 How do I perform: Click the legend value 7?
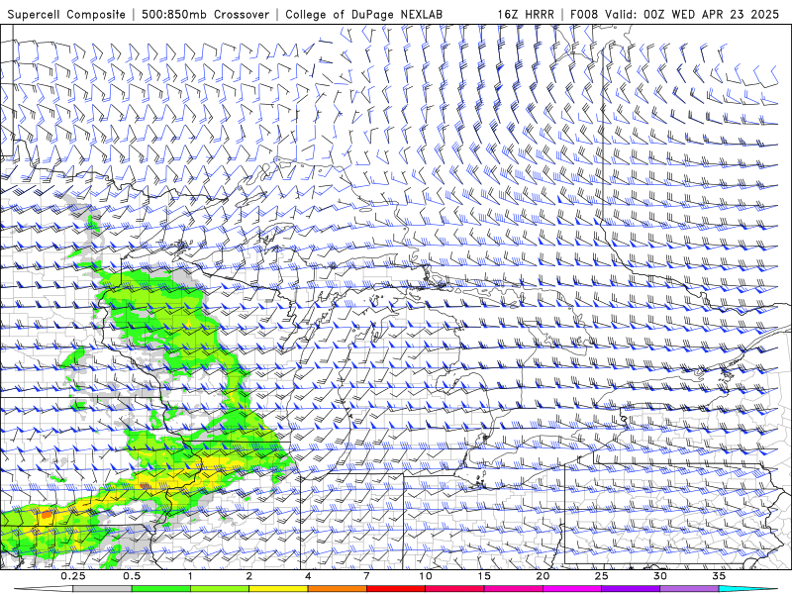(x=366, y=576)
